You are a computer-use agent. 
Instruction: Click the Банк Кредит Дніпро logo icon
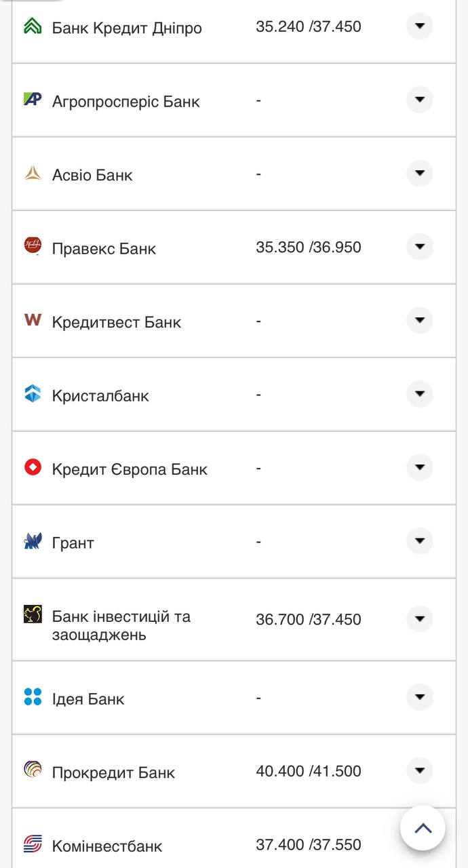[x=33, y=26]
